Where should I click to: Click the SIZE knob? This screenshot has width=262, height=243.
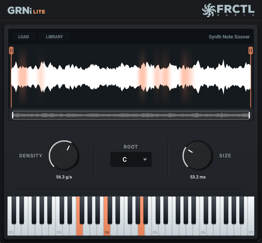coord(198,156)
